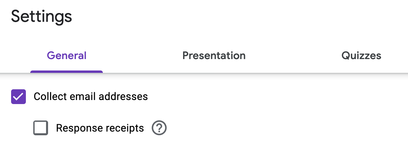
Task: Disable email address collection
Action: pyautogui.click(x=18, y=97)
